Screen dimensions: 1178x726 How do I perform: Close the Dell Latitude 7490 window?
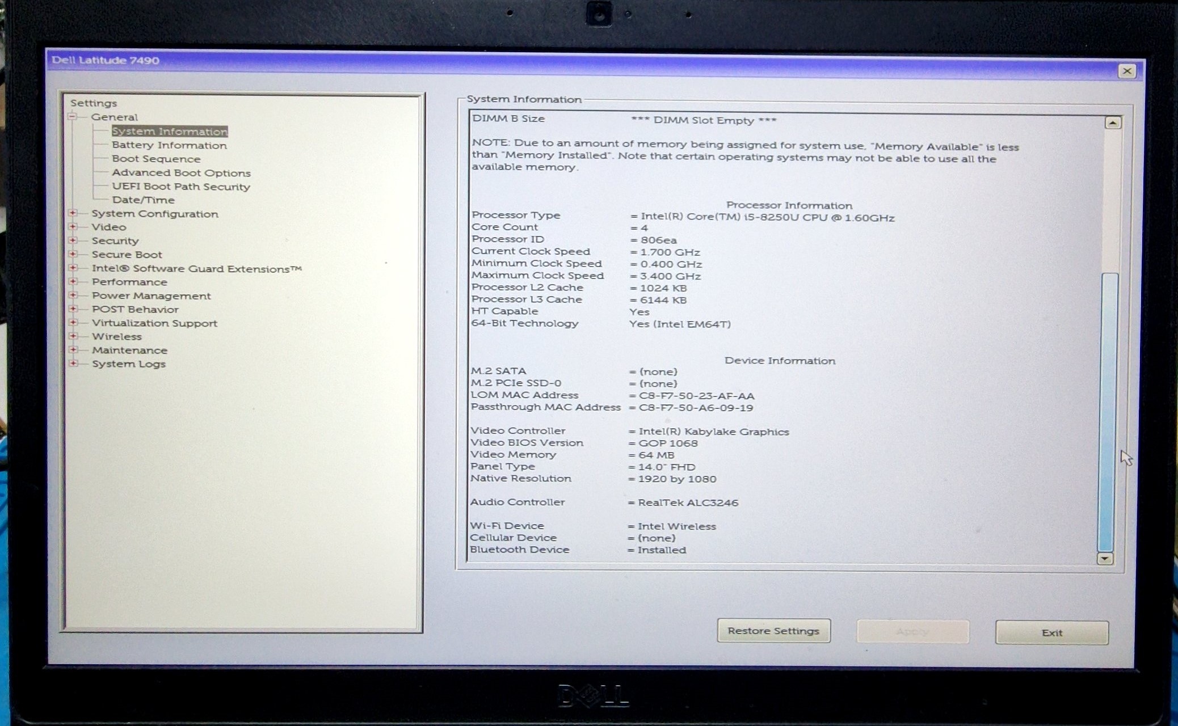(1127, 71)
